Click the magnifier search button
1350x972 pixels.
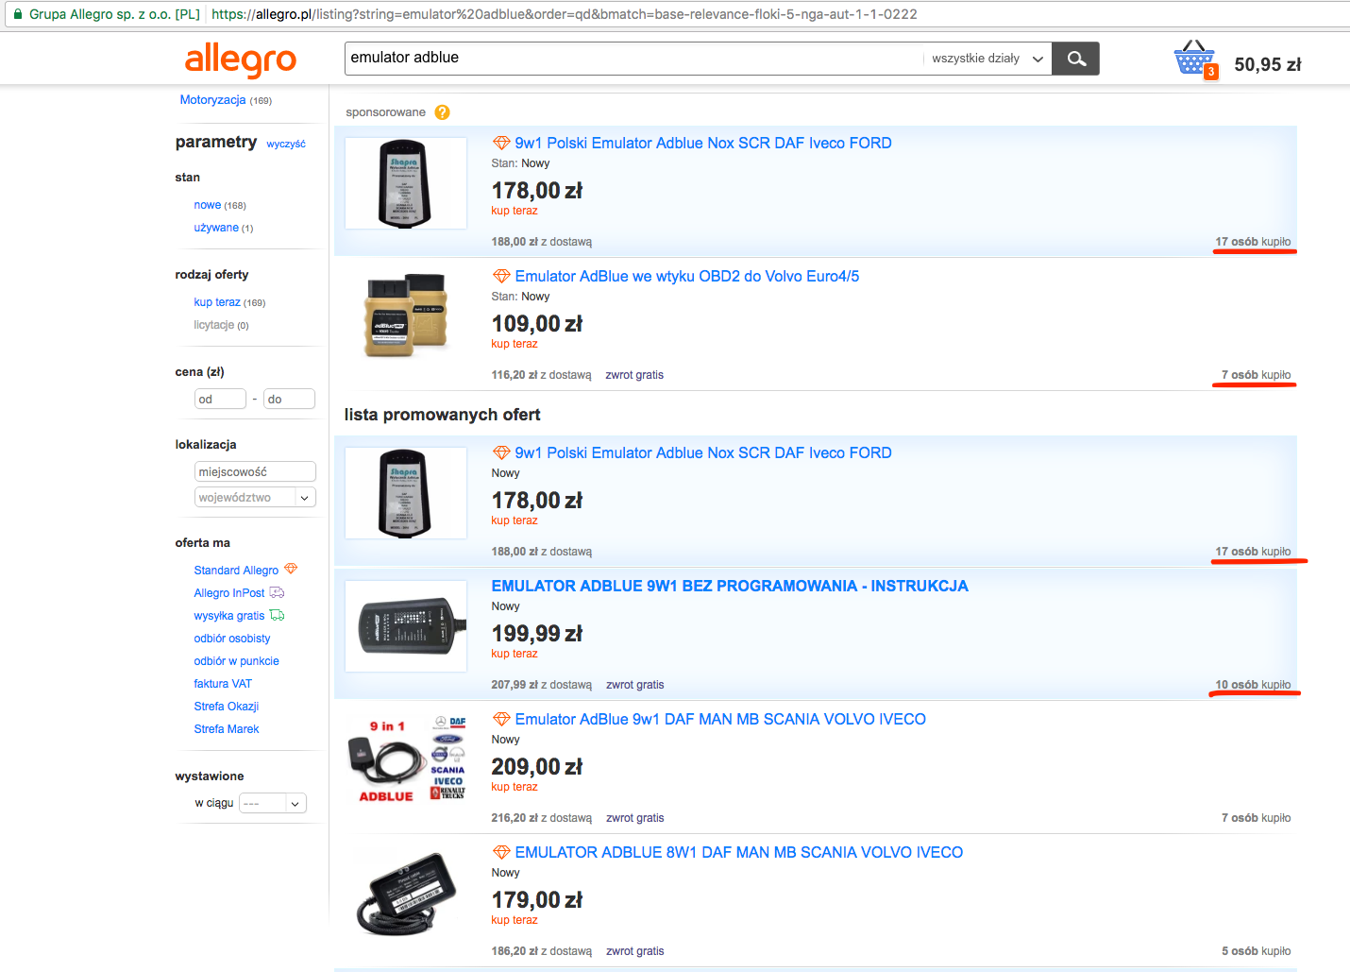[1076, 59]
